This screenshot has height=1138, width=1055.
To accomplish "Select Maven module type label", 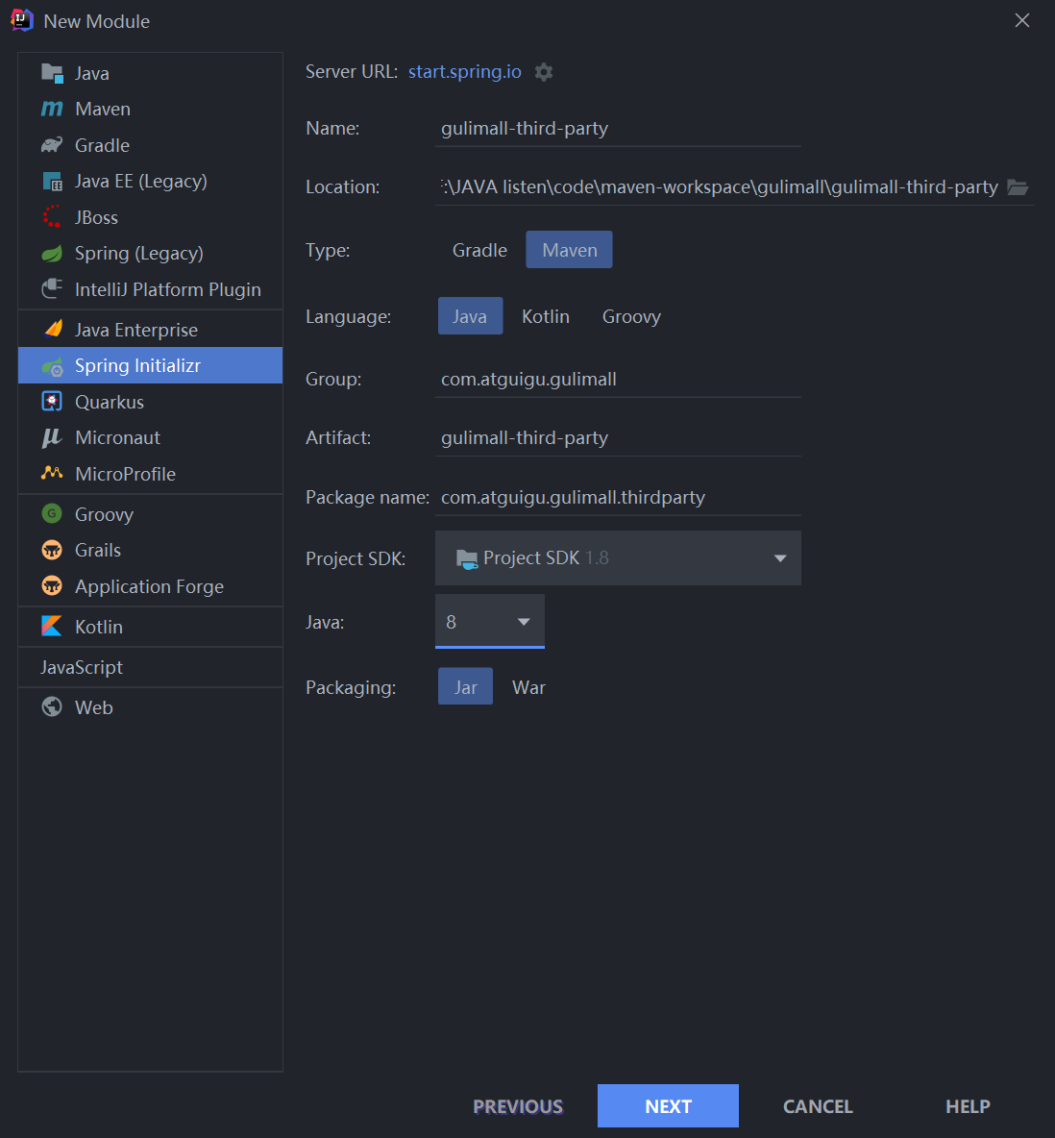I will [x=103, y=109].
